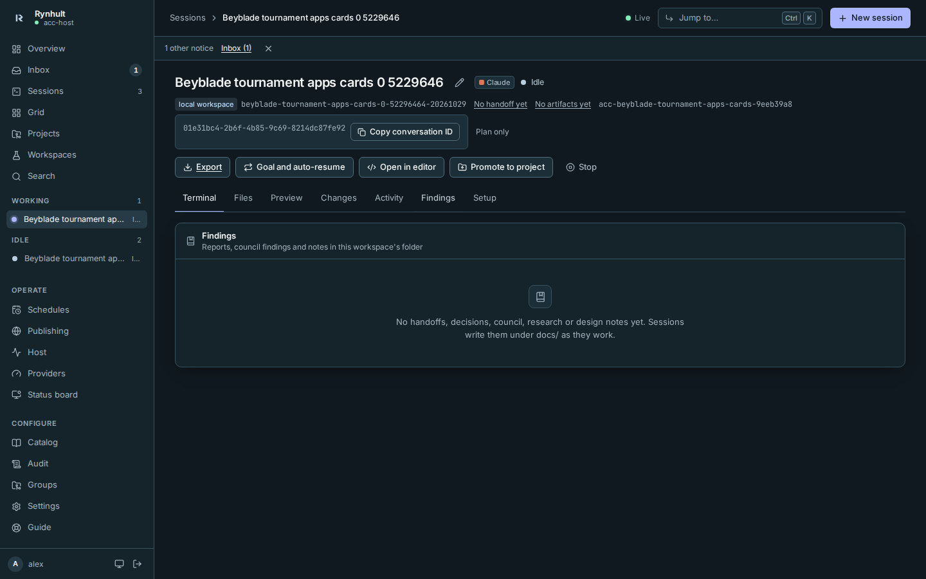
Task: Click the Jump to... search field
Action: 740,18
